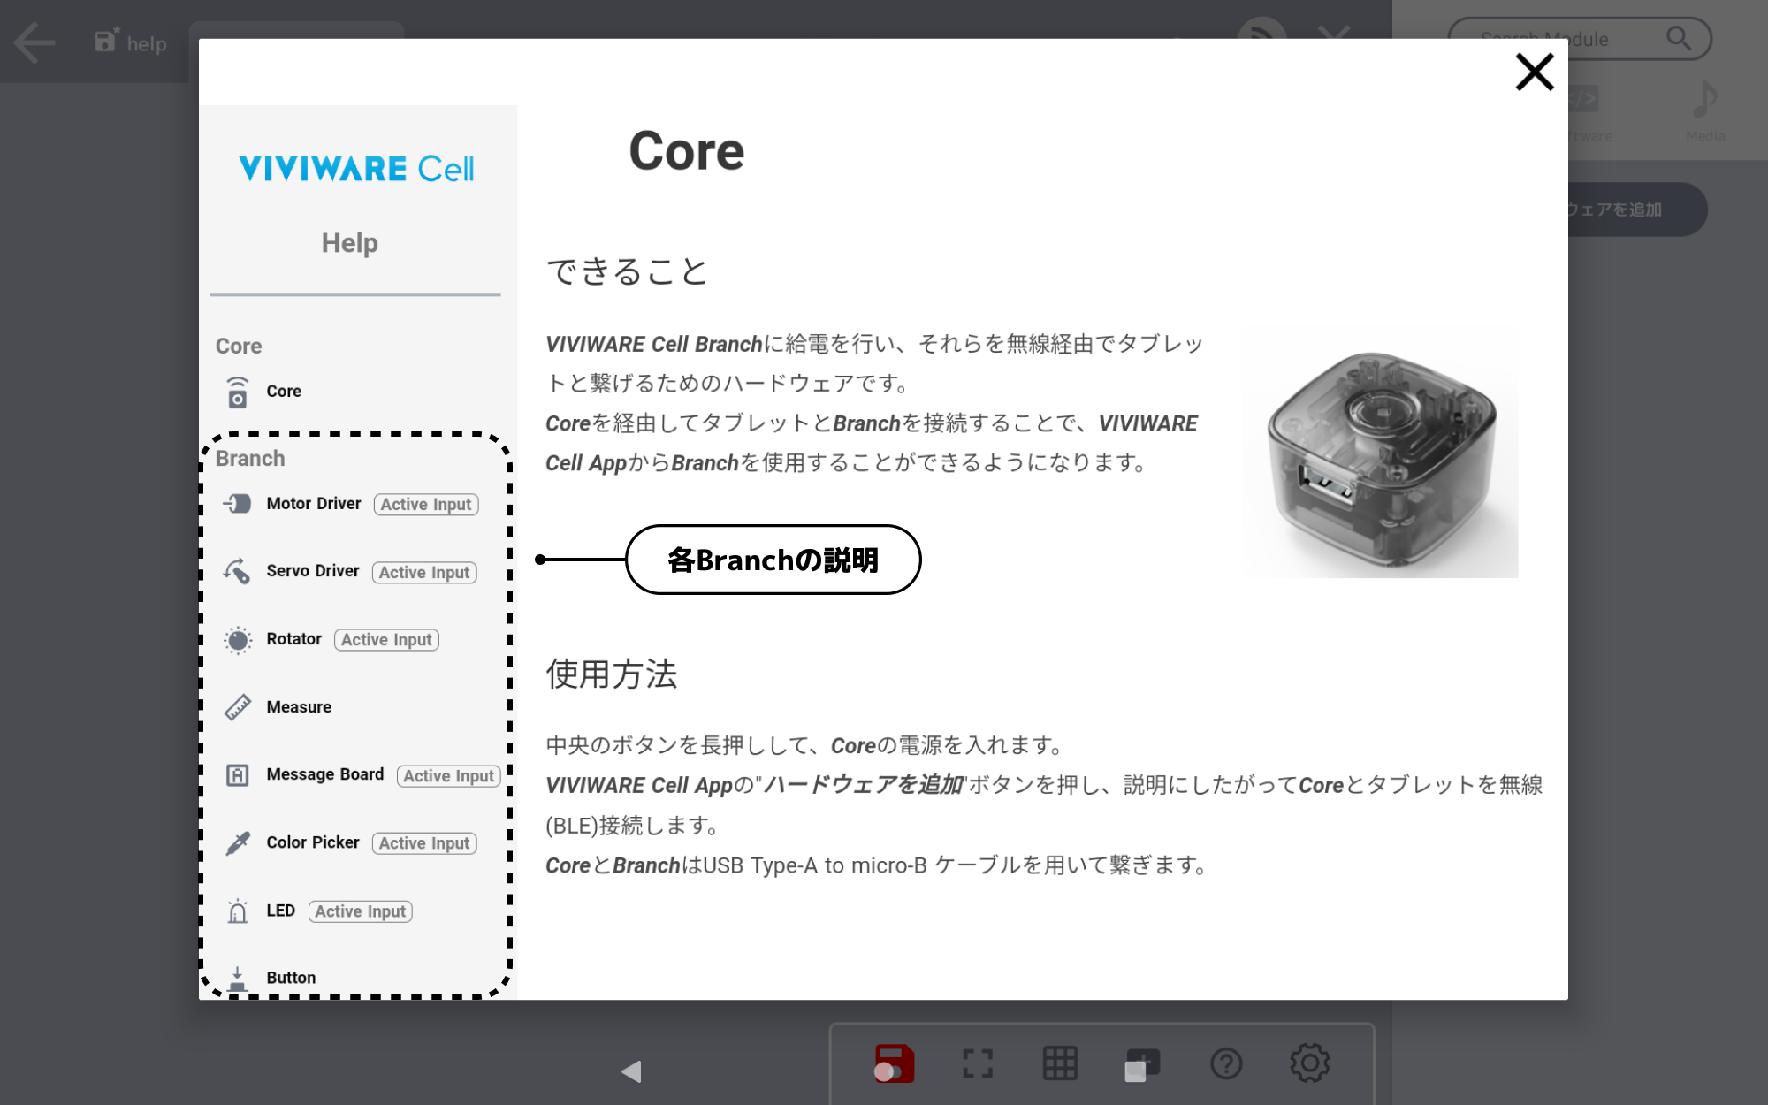
Task: Open Servo Driver help page
Action: tap(313, 571)
